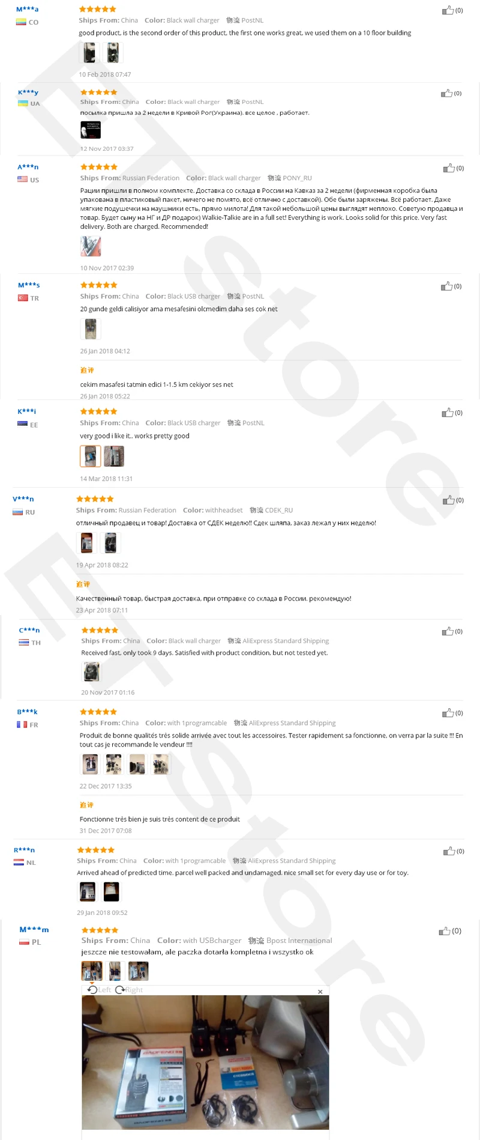
Task: Rotate the enlarged photo Left
Action: click(x=100, y=990)
